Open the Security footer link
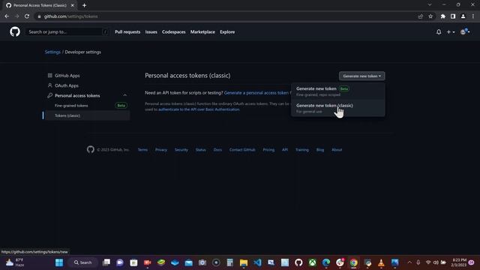This screenshot has width=480, height=270. click(x=181, y=150)
